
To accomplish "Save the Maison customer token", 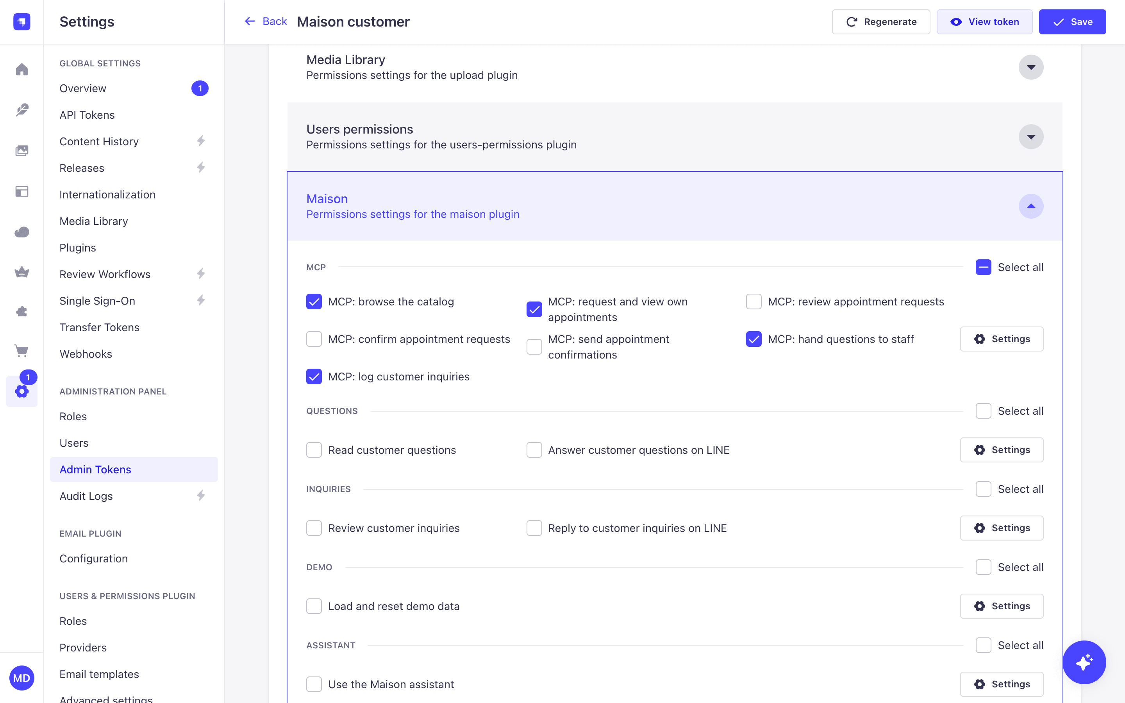I will point(1073,22).
